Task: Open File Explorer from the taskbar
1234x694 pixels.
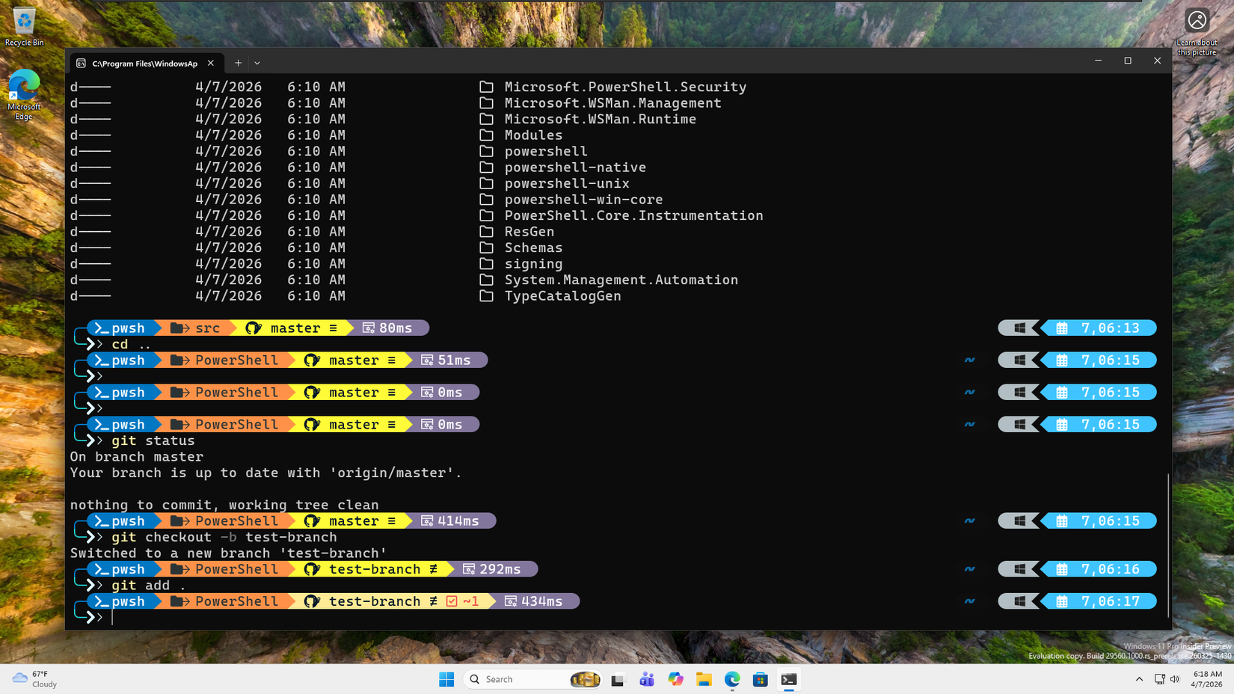Action: click(x=704, y=679)
